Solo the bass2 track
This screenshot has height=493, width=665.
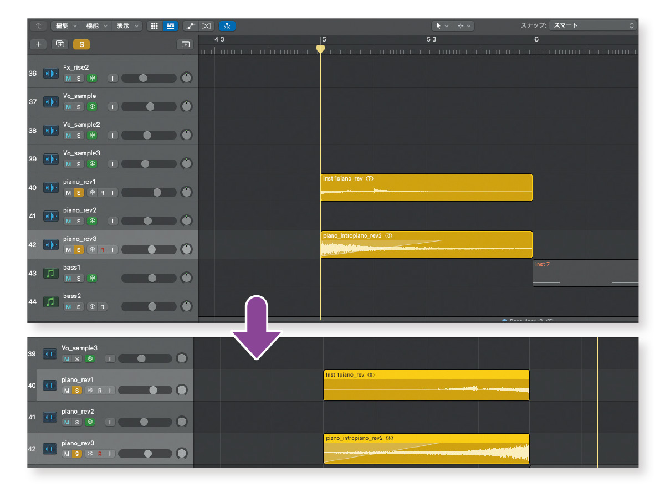coord(79,307)
